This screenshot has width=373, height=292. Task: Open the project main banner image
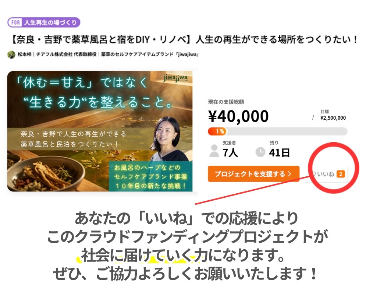(x=100, y=131)
